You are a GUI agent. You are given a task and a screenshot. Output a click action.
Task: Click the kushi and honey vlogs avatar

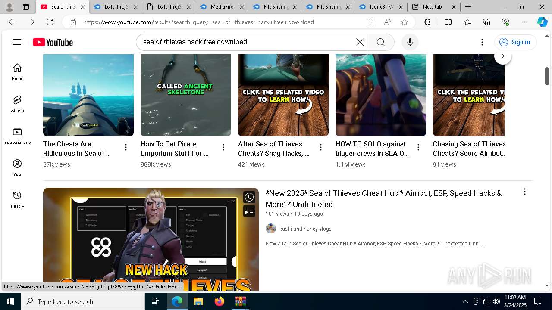(x=271, y=229)
